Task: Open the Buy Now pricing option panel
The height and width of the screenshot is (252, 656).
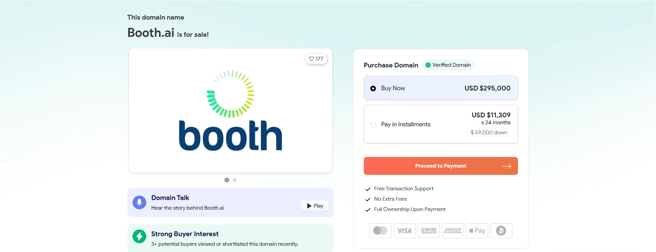Action: [441, 88]
